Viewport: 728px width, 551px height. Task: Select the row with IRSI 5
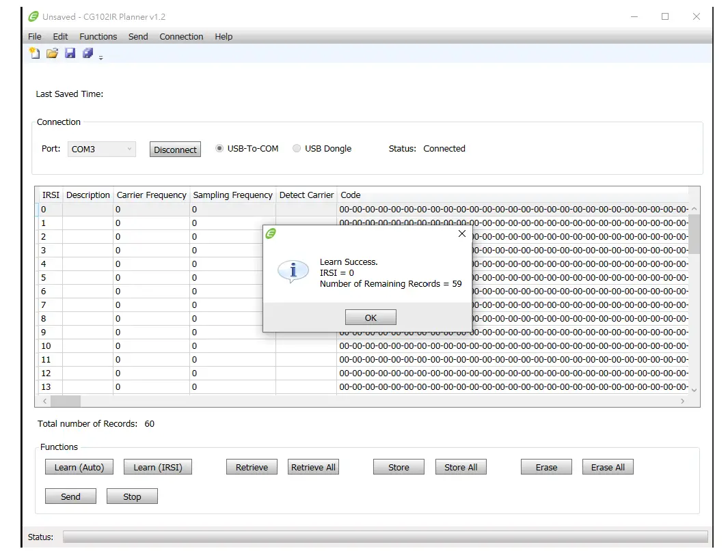tap(363, 277)
